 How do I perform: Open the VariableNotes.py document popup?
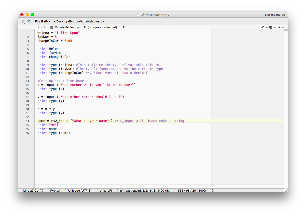(68, 27)
